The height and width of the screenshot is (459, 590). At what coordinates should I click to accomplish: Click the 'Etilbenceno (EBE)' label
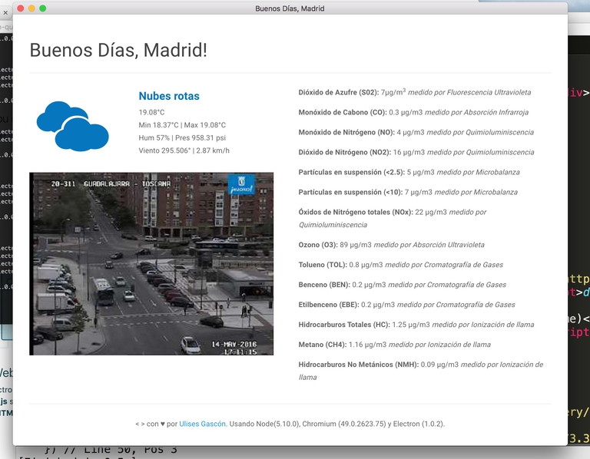click(329, 305)
